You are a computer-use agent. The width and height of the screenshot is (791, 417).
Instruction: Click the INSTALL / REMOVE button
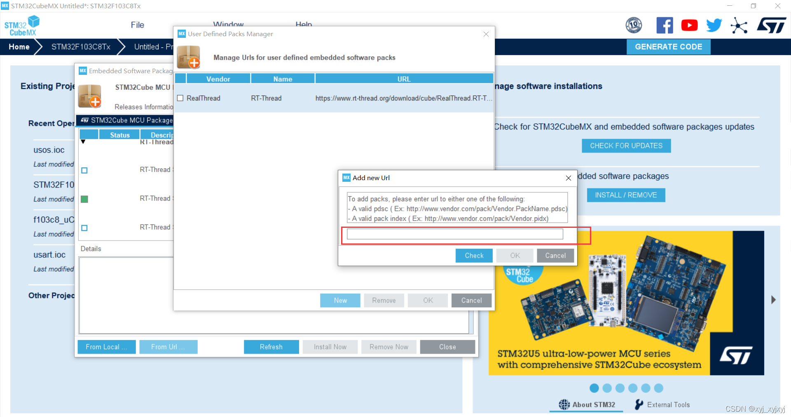pos(626,195)
